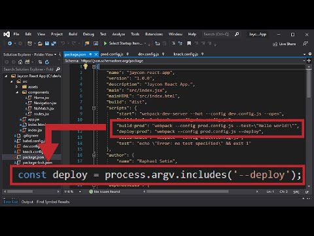
Task: Expand the assets folder node
Action: (17, 87)
